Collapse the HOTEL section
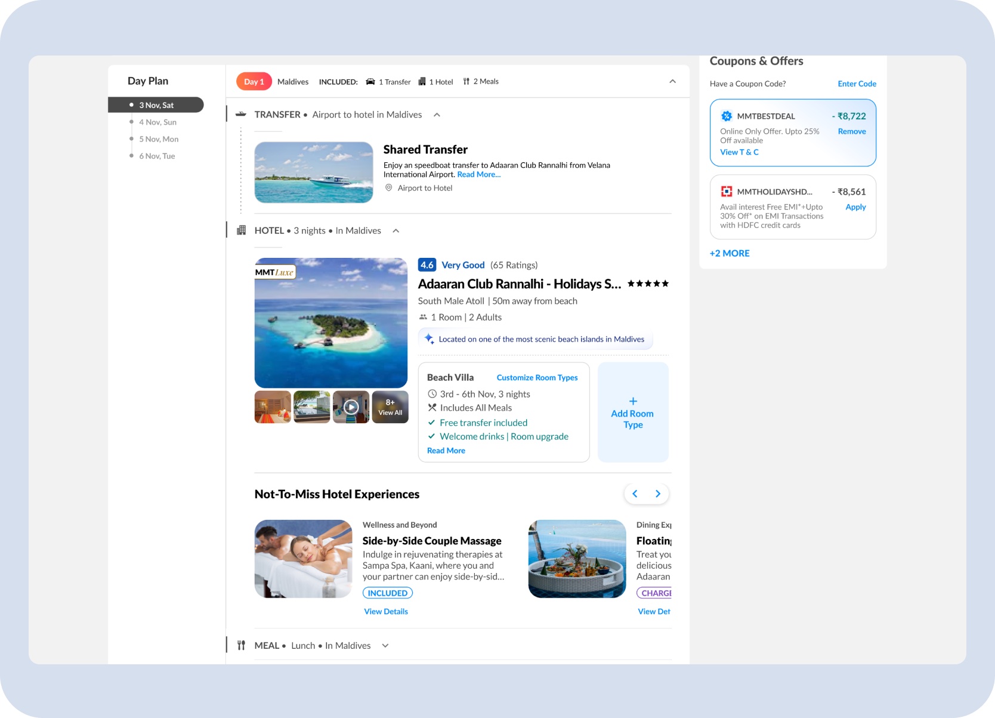This screenshot has width=995, height=718. coord(395,231)
